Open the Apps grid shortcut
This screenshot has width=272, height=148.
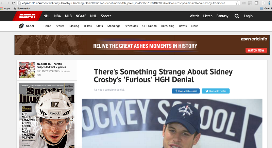click(5, 8)
